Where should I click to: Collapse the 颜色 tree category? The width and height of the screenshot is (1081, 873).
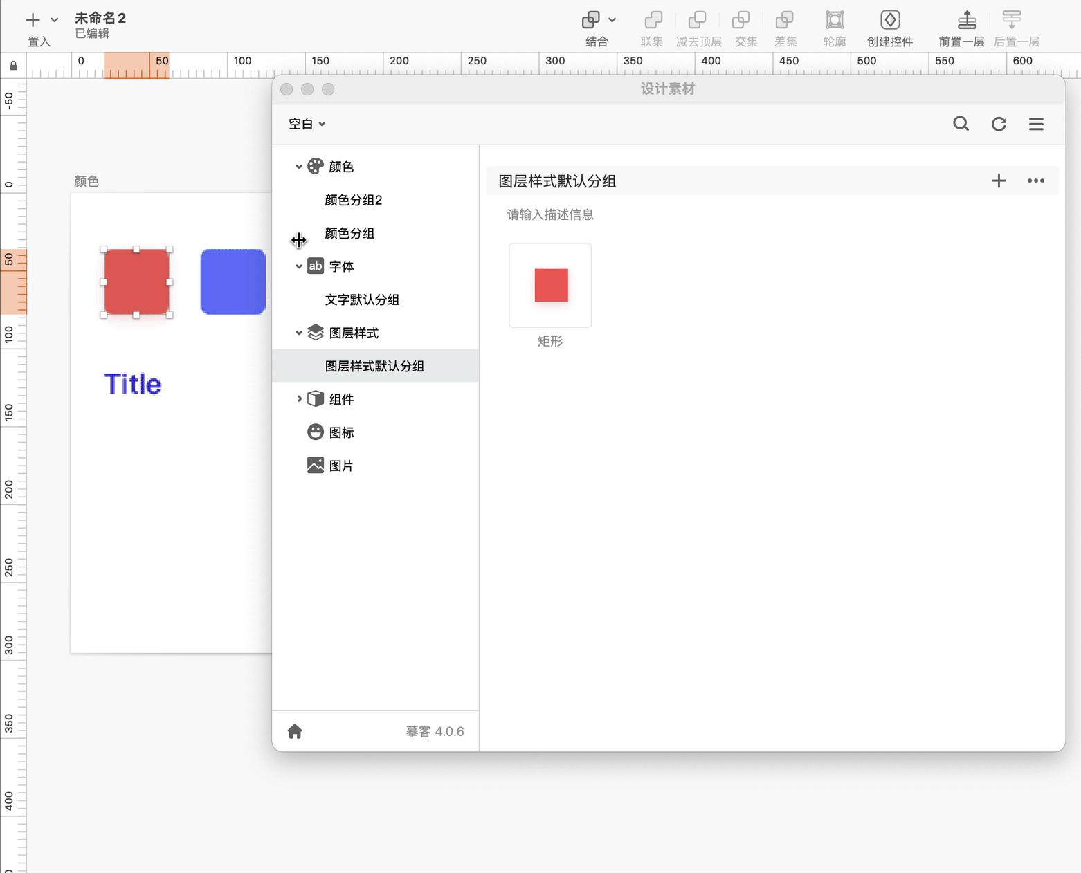(299, 167)
